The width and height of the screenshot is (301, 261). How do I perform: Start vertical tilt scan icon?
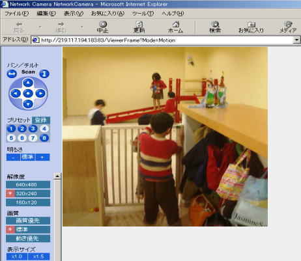click(44, 74)
